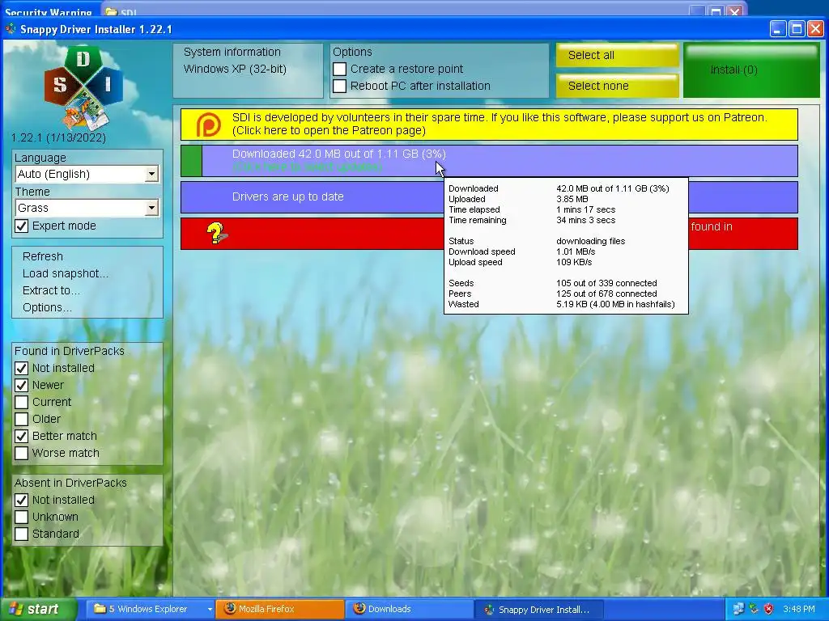Click the green Install (0) button
The image size is (829, 621).
(x=750, y=70)
